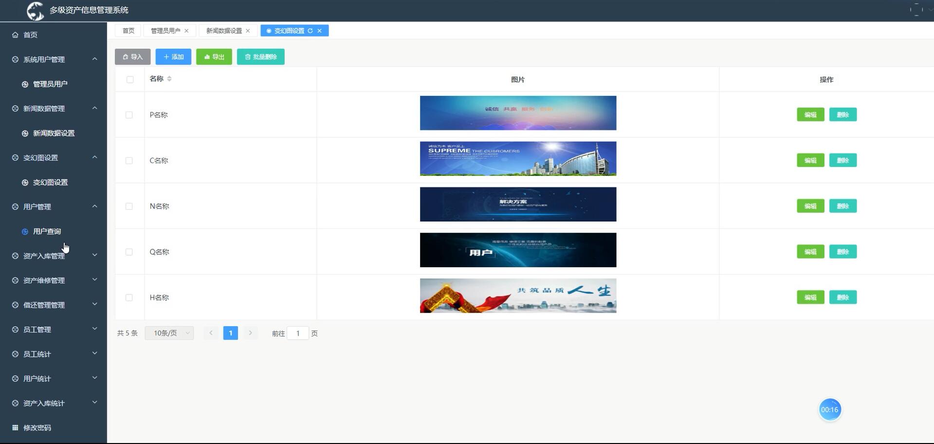
Task: Check the checkbox for row C名称
Action: (x=129, y=160)
